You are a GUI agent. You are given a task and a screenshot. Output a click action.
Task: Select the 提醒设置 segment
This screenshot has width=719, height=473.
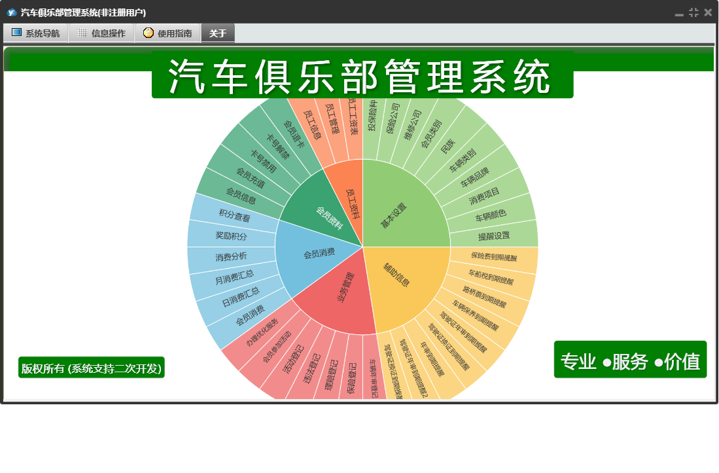click(493, 236)
